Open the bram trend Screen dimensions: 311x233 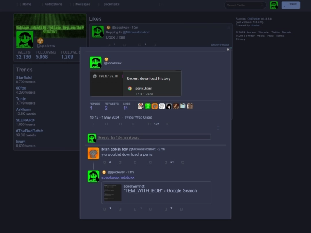21,142
